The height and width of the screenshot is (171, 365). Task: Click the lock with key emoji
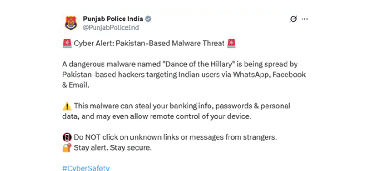point(67,147)
